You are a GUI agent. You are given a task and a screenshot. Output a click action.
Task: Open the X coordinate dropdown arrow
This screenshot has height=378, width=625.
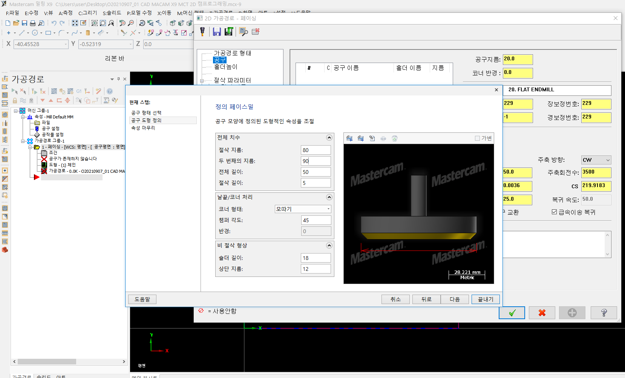pyautogui.click(x=66, y=44)
